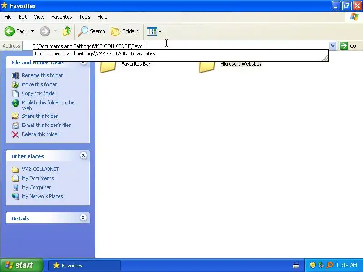Open the Help menu
The width and height of the screenshot is (363, 272).
pyautogui.click(x=103, y=17)
